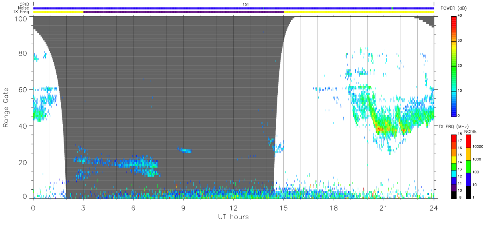Click TX FRQ colorbar label '9'
Viewport: 488px width, 225px height.
tap(459, 197)
